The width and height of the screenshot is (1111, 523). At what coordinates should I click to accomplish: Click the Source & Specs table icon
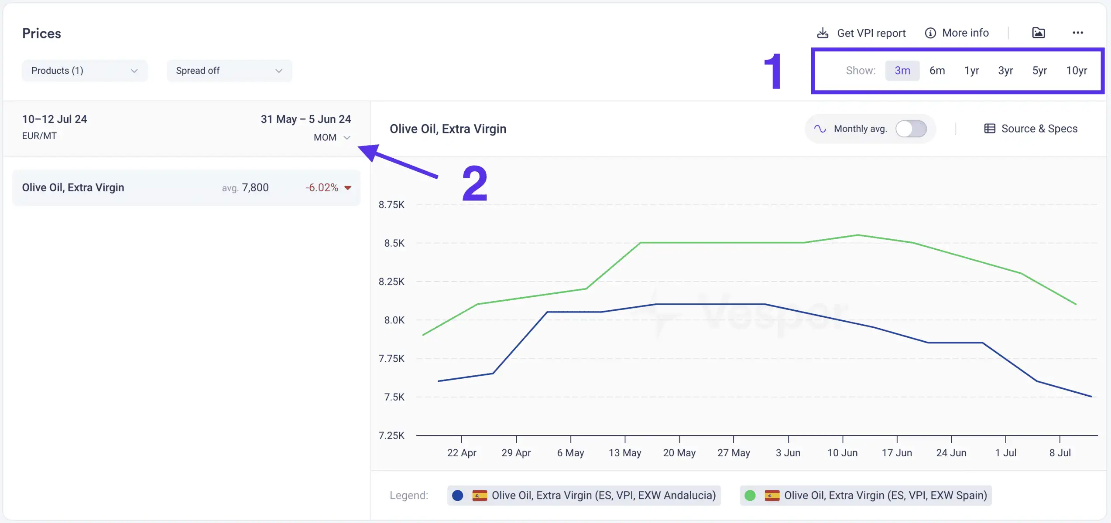coord(989,129)
